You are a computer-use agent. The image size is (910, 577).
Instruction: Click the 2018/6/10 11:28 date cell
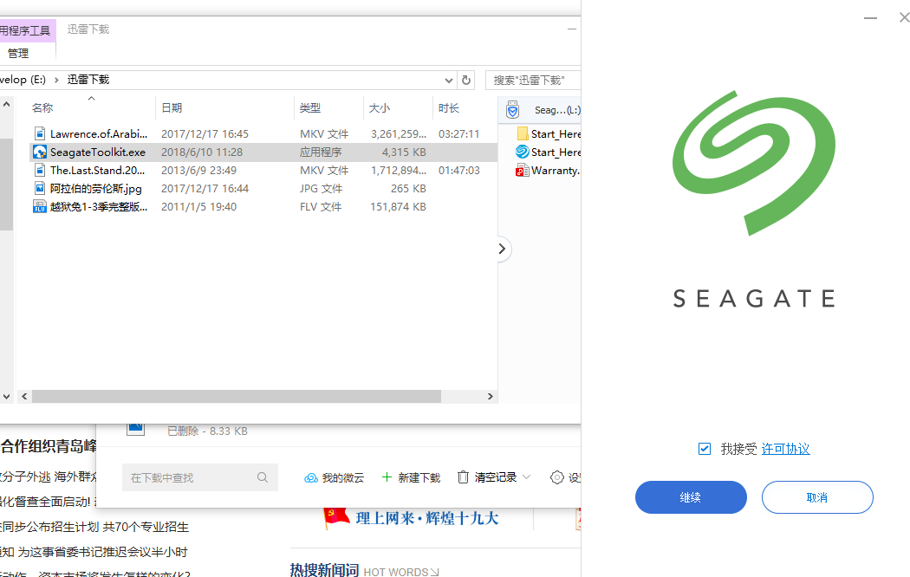[202, 152]
